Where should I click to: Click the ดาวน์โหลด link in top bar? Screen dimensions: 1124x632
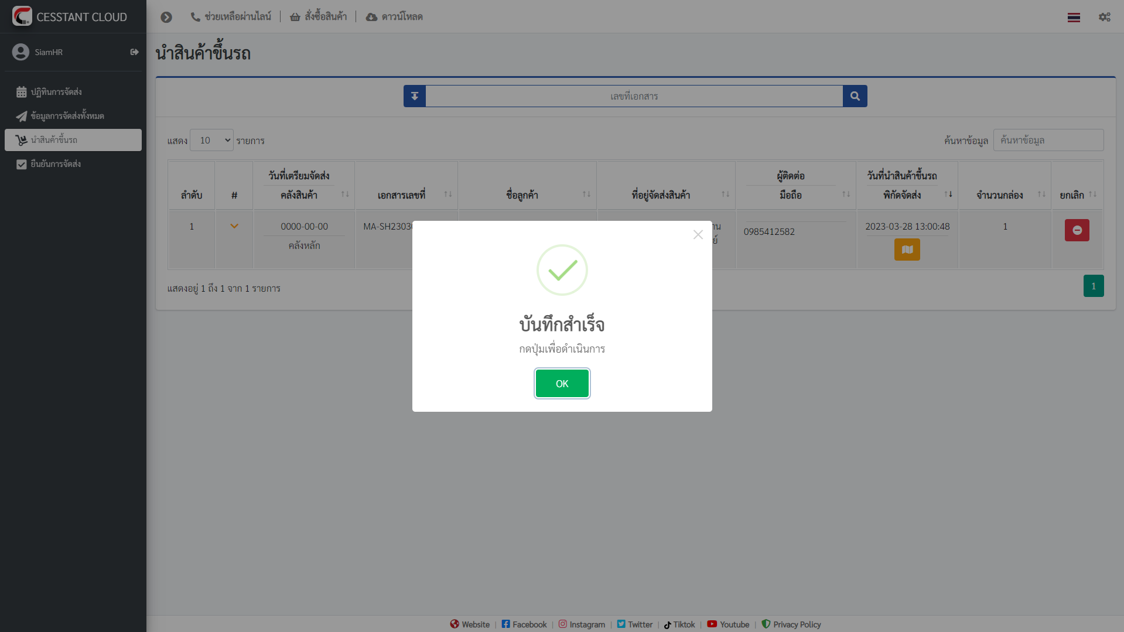(395, 17)
